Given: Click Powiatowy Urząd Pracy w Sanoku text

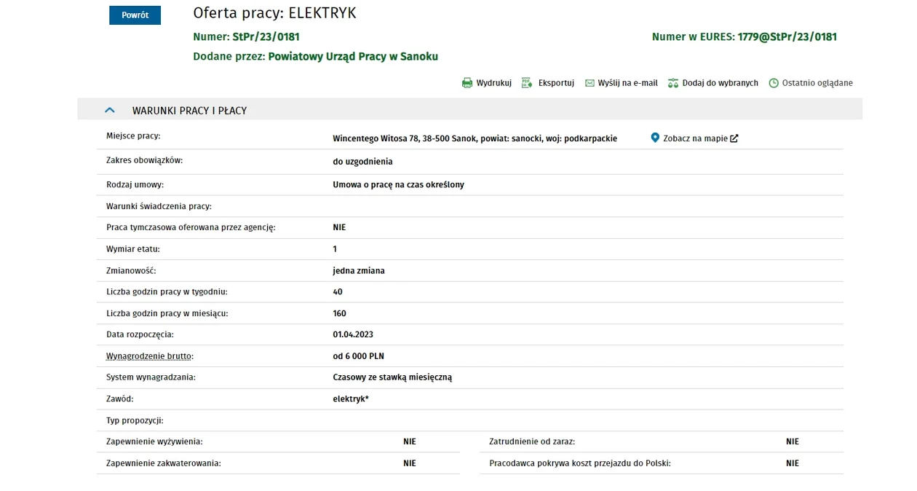Looking at the screenshot, I should (353, 56).
